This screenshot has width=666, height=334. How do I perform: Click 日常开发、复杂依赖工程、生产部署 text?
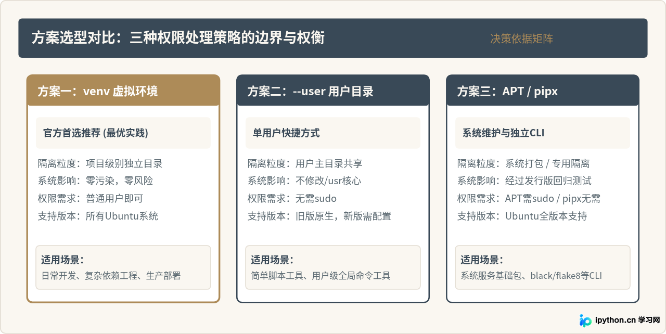111,276
